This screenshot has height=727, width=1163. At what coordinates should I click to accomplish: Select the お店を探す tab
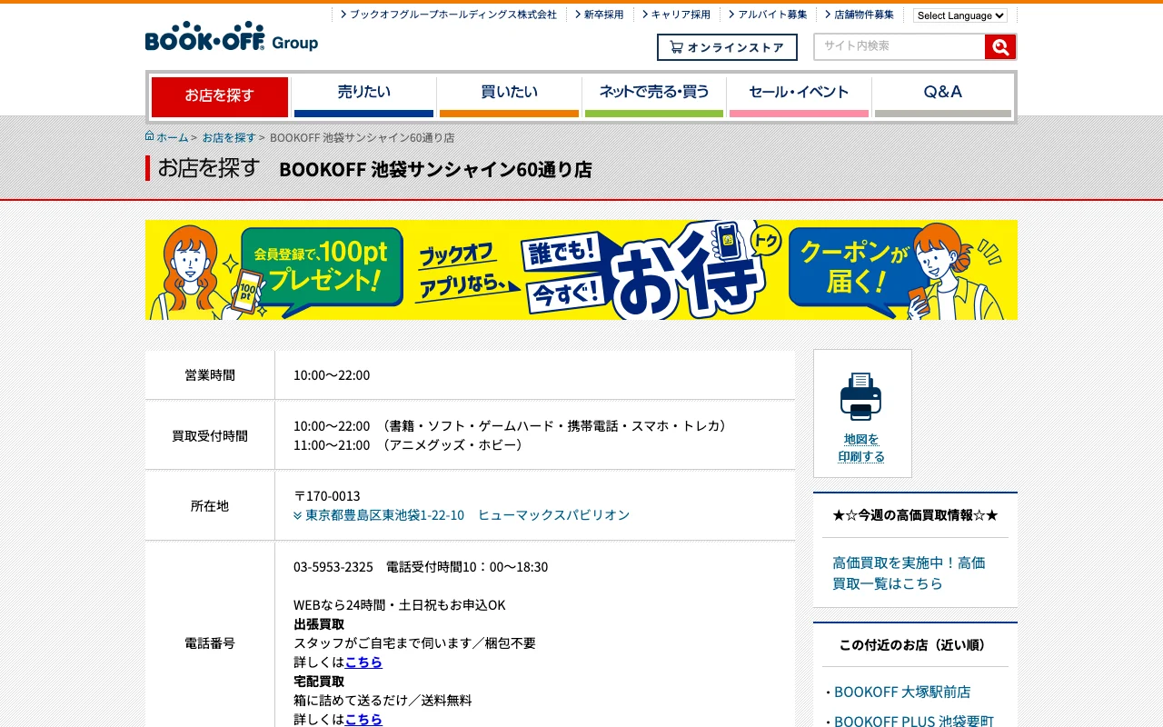220,96
